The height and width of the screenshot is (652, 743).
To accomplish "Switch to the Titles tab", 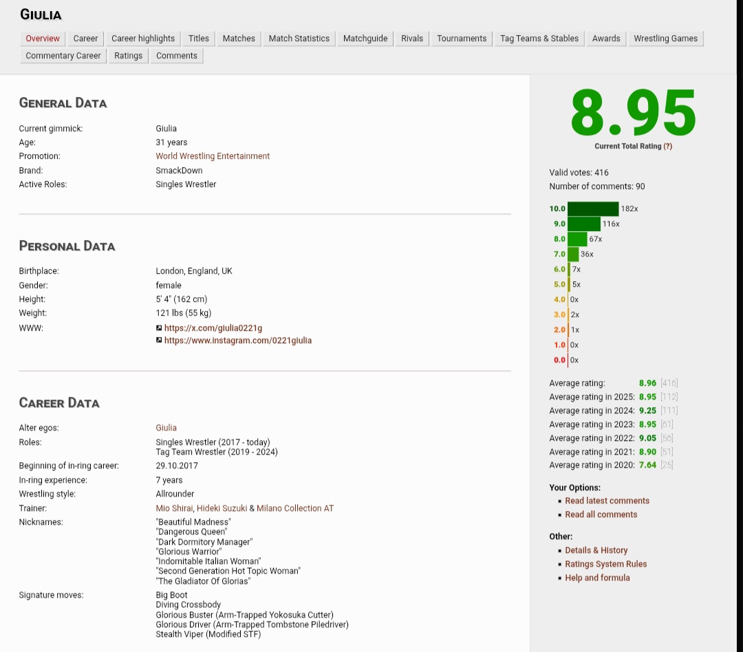I will coord(199,39).
